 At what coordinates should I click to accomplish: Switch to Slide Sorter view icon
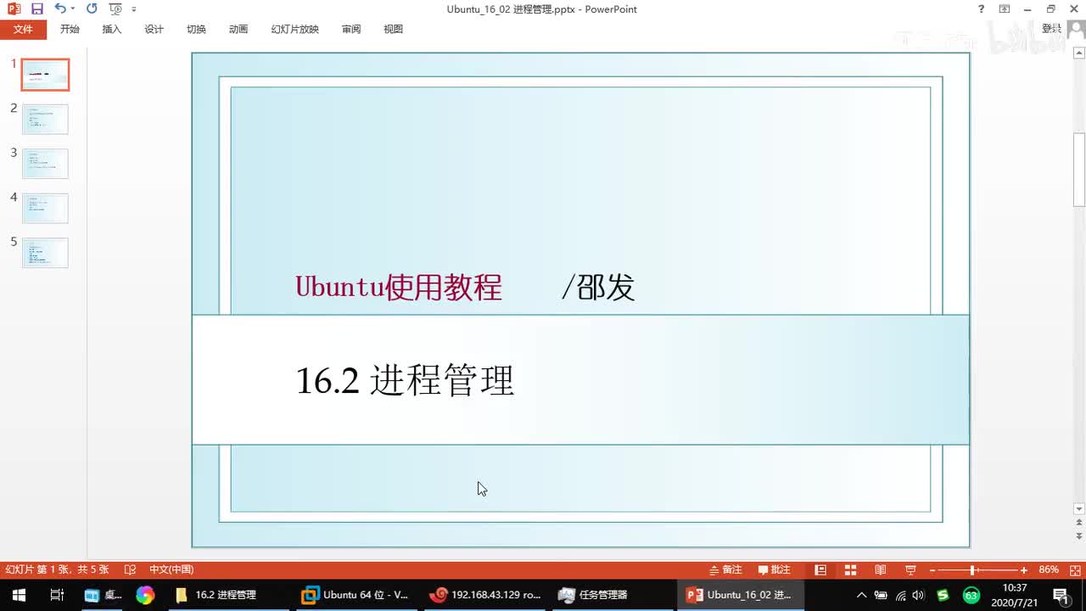click(850, 569)
